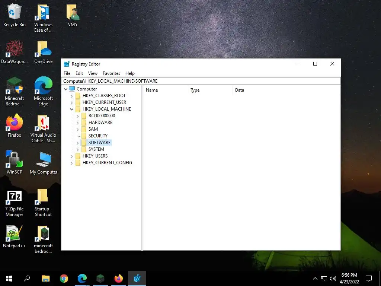The image size is (381, 286).
Task: Open taskbar search magnifier
Action: (27, 279)
